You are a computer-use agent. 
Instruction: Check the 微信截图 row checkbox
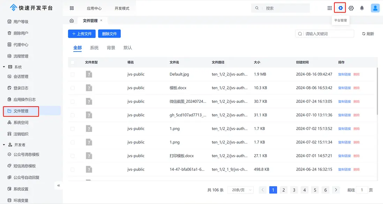pyautogui.click(x=73, y=101)
